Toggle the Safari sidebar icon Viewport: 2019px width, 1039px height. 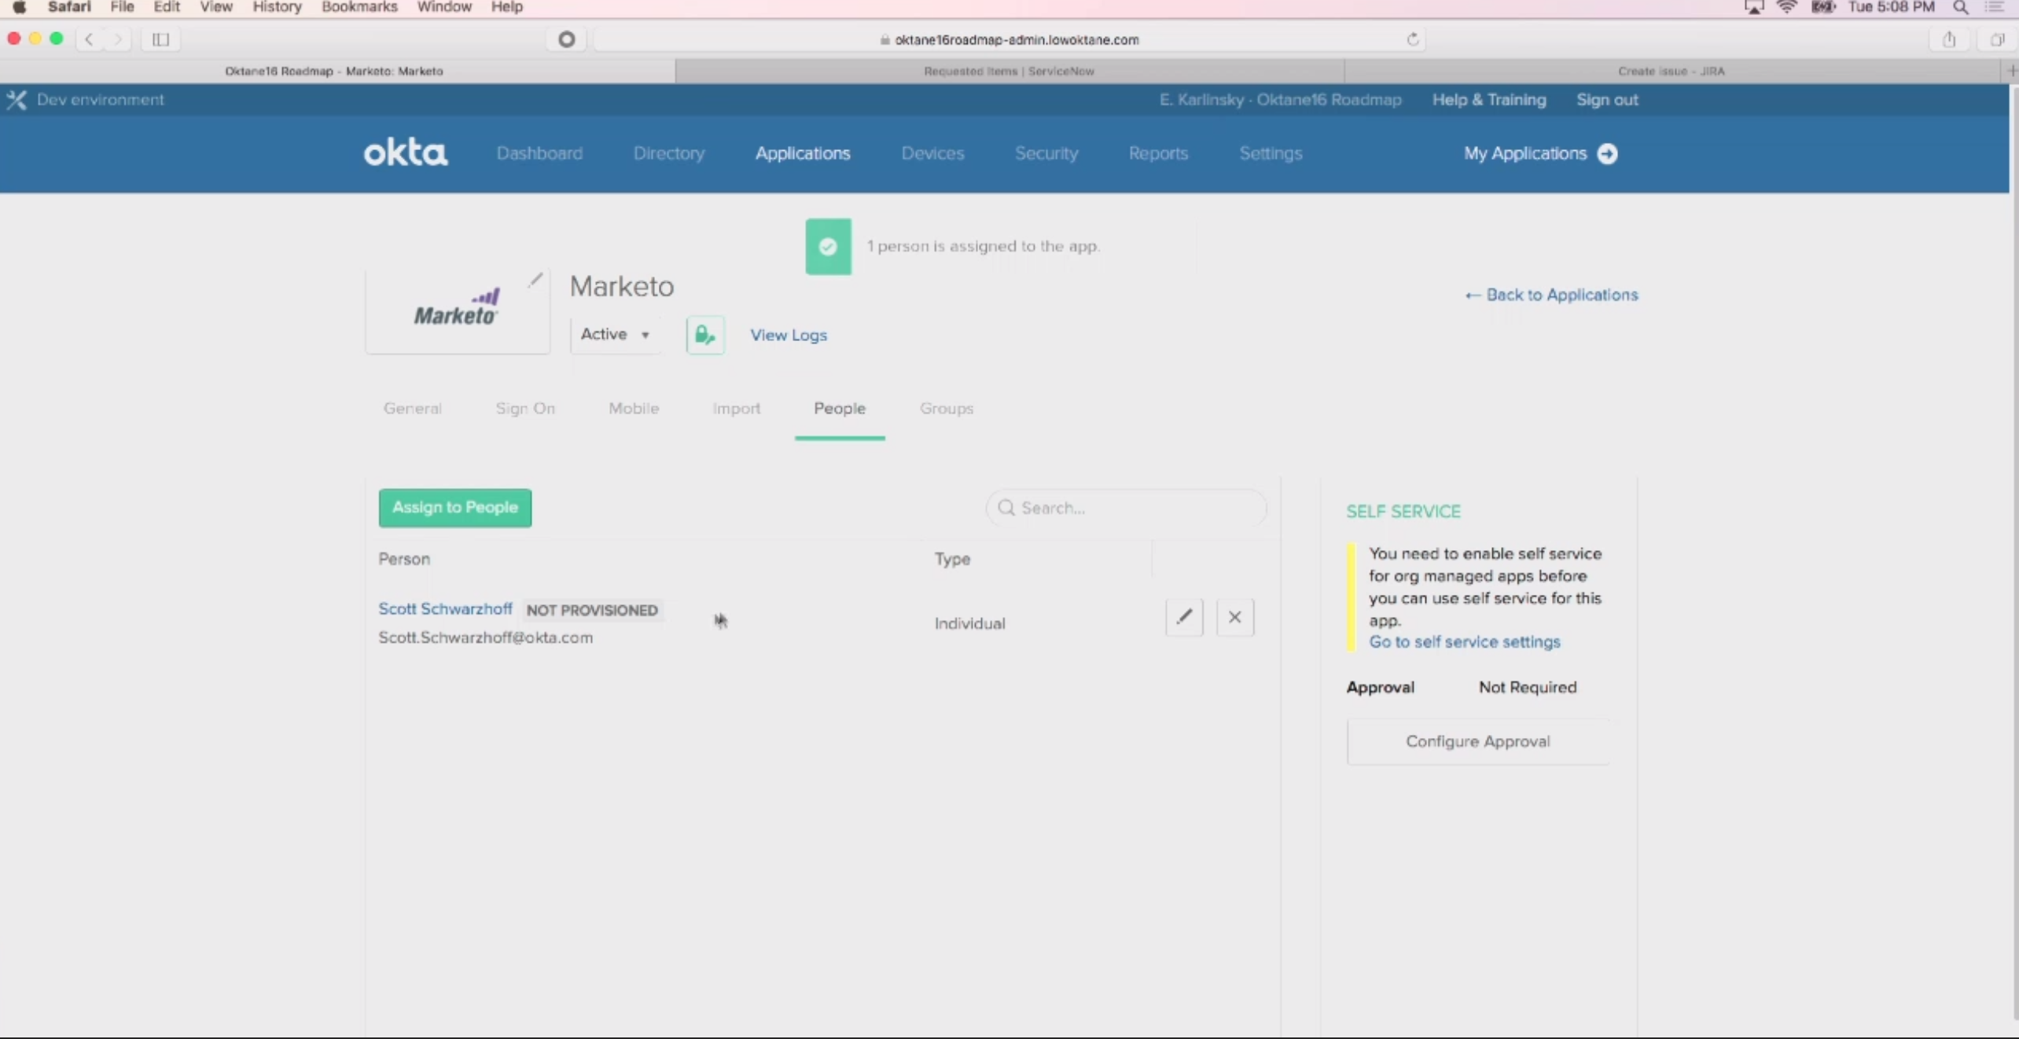click(x=160, y=39)
